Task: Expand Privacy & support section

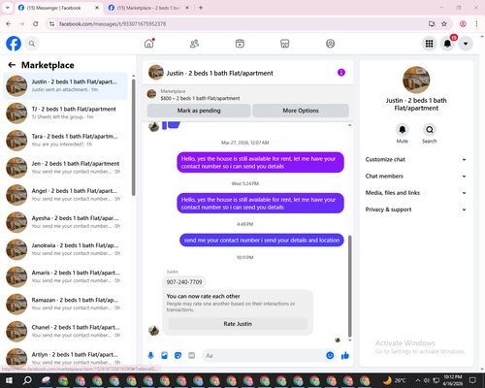Action: coord(416,210)
